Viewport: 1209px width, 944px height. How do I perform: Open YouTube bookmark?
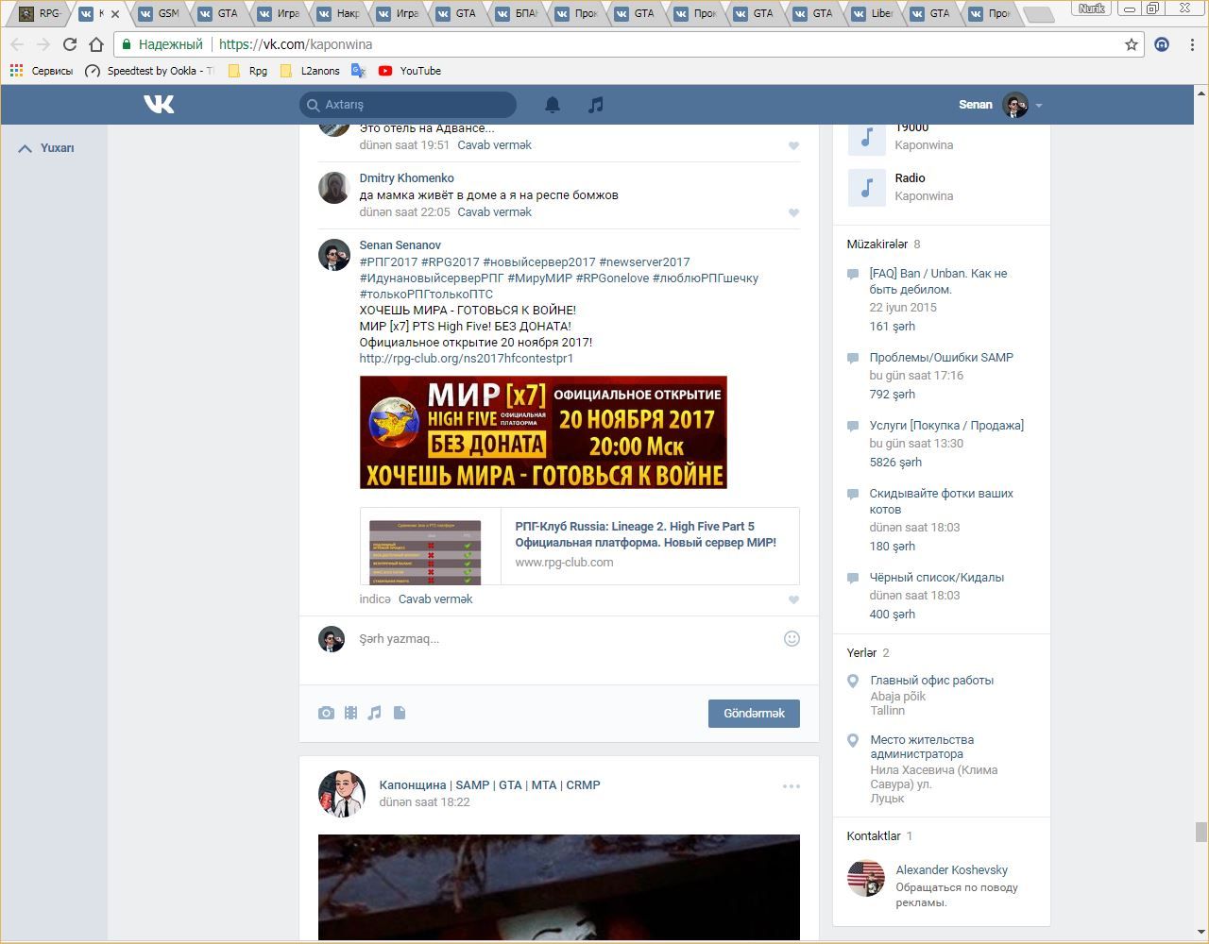pos(410,71)
